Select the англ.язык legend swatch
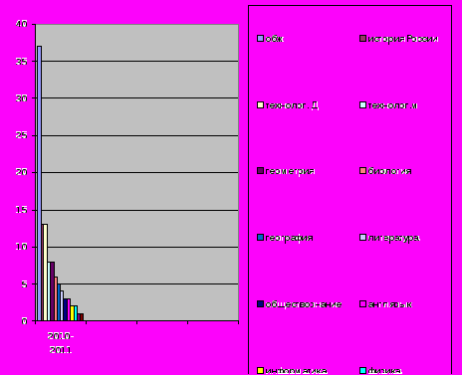This screenshot has height=375, width=462. click(362, 304)
